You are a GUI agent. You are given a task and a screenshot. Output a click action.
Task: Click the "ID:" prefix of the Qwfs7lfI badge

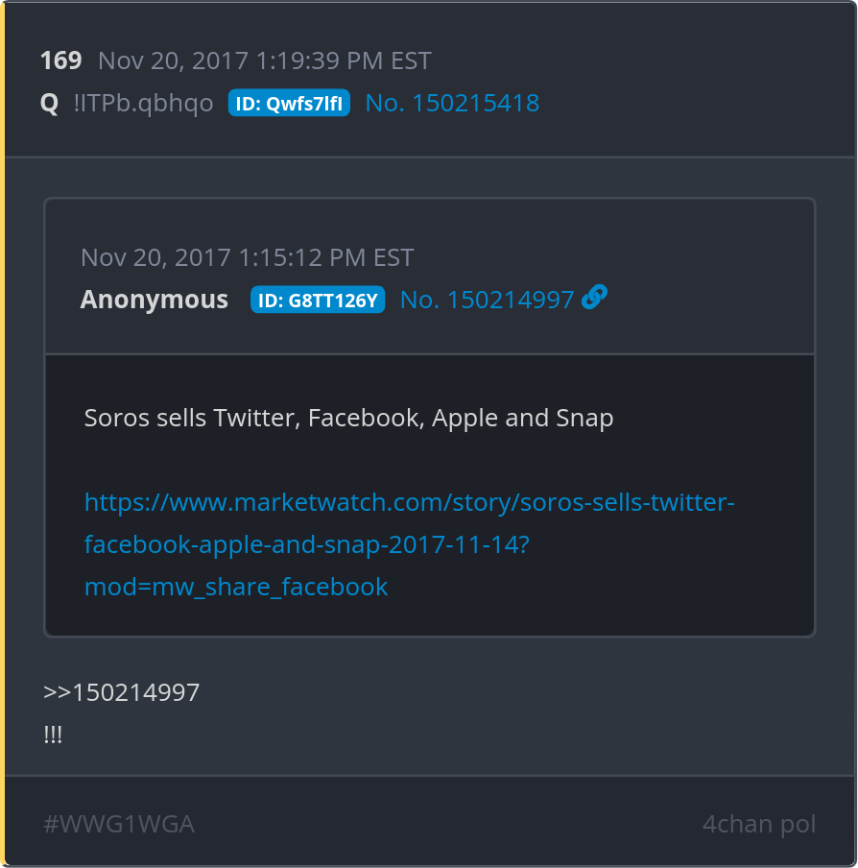pyautogui.click(x=249, y=104)
